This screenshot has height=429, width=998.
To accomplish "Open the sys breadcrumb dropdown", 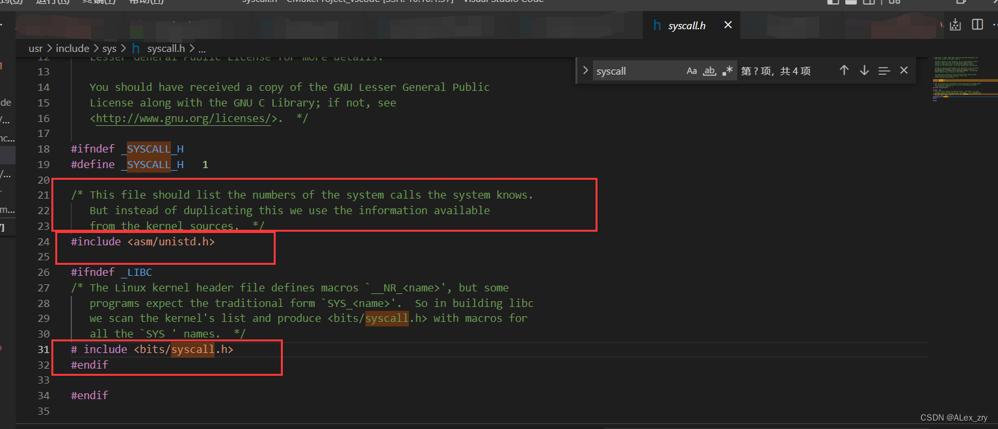I will coord(109,48).
